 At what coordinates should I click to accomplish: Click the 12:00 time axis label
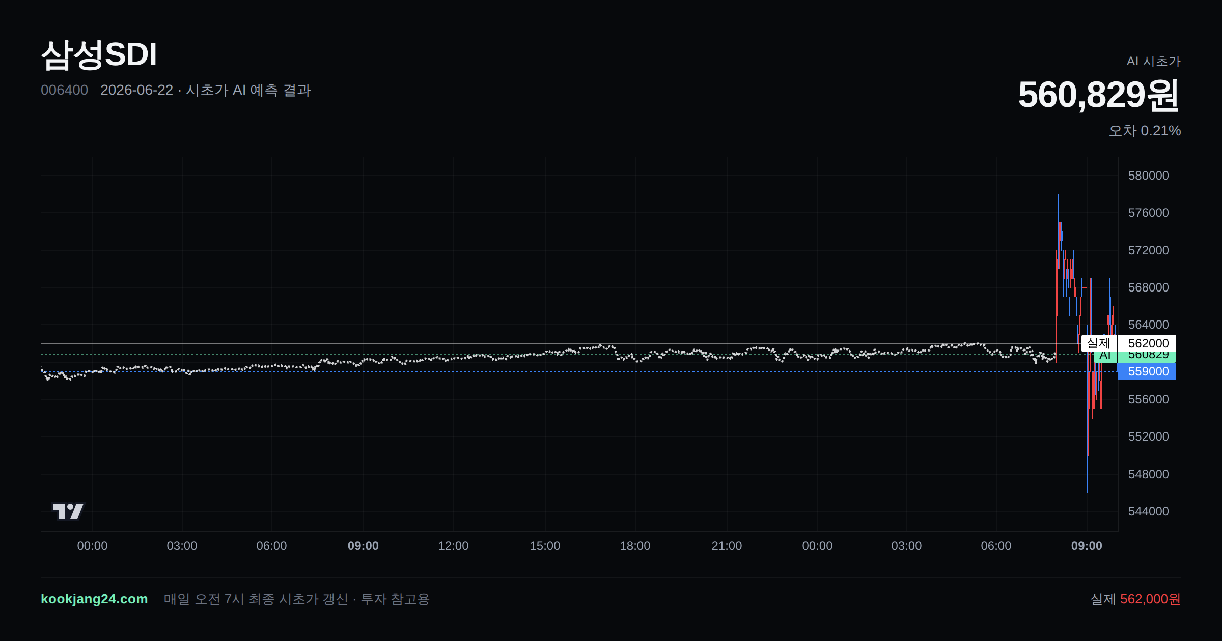coord(453,546)
